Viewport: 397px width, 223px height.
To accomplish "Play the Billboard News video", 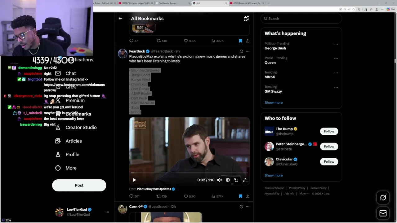I will pyautogui.click(x=134, y=180).
